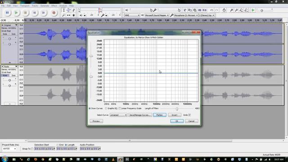This screenshot has height=162, width=288.
Task: Click the Save/Manage Curves button
Action: 140,115
